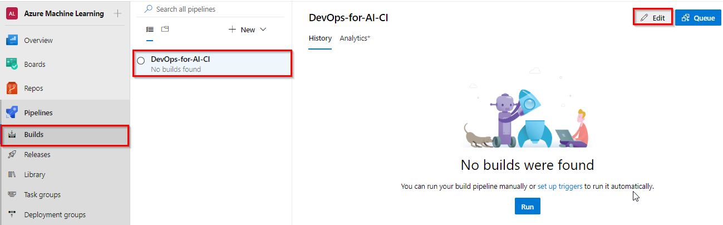723x225 pixels.
Task: Focus the Search all pipelines field
Action: point(212,9)
